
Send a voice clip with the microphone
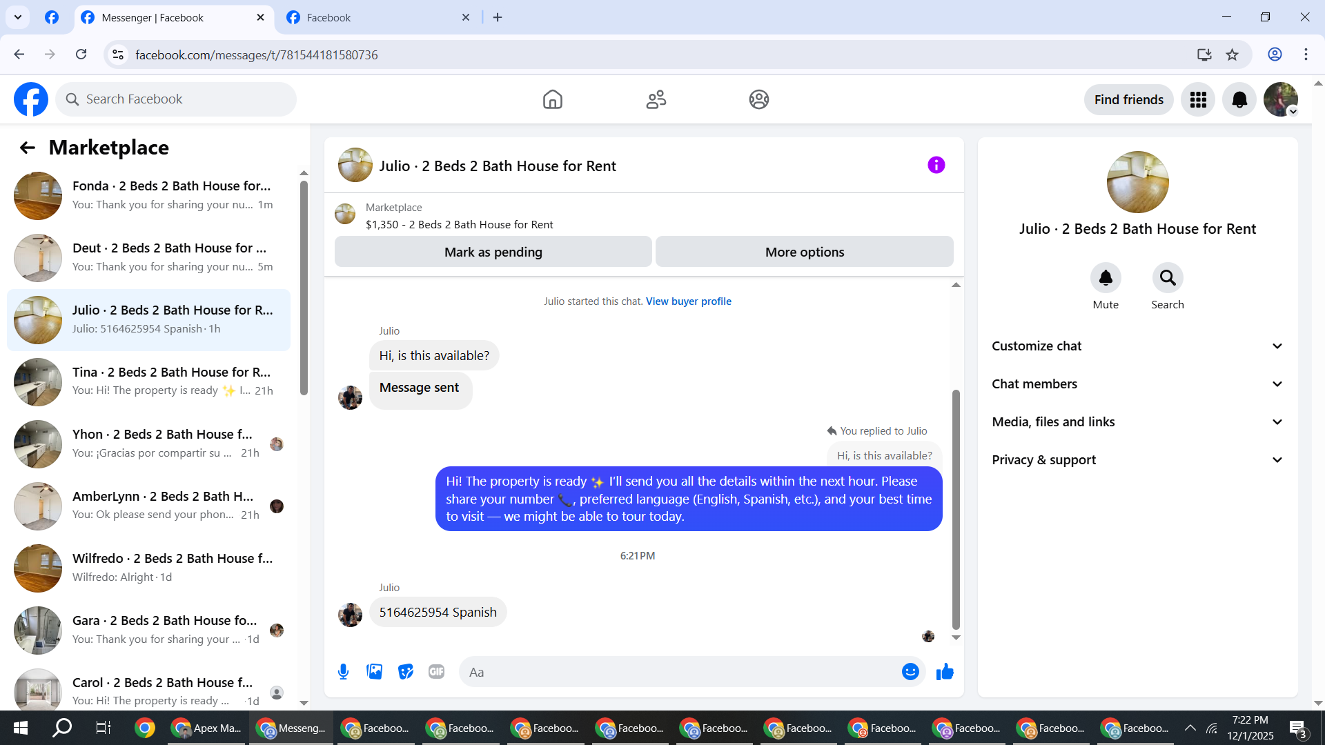(344, 672)
